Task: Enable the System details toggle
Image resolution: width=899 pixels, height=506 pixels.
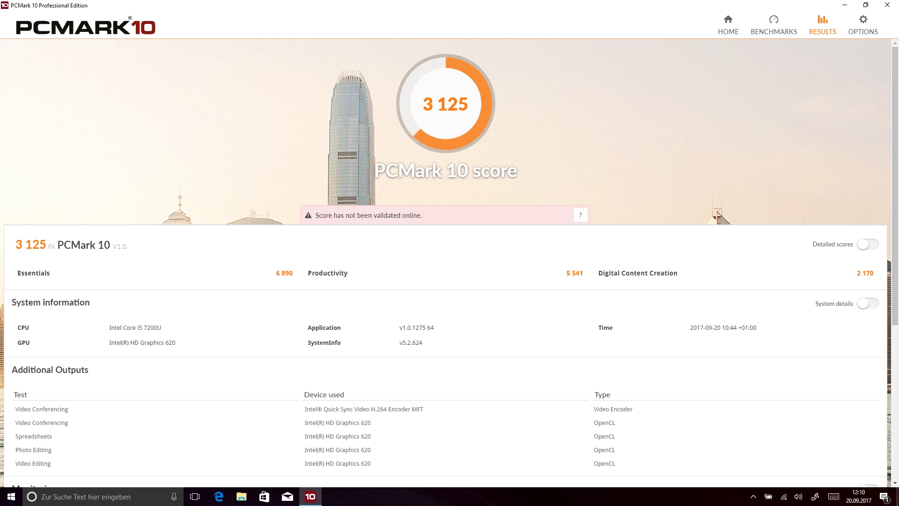Action: (x=868, y=304)
